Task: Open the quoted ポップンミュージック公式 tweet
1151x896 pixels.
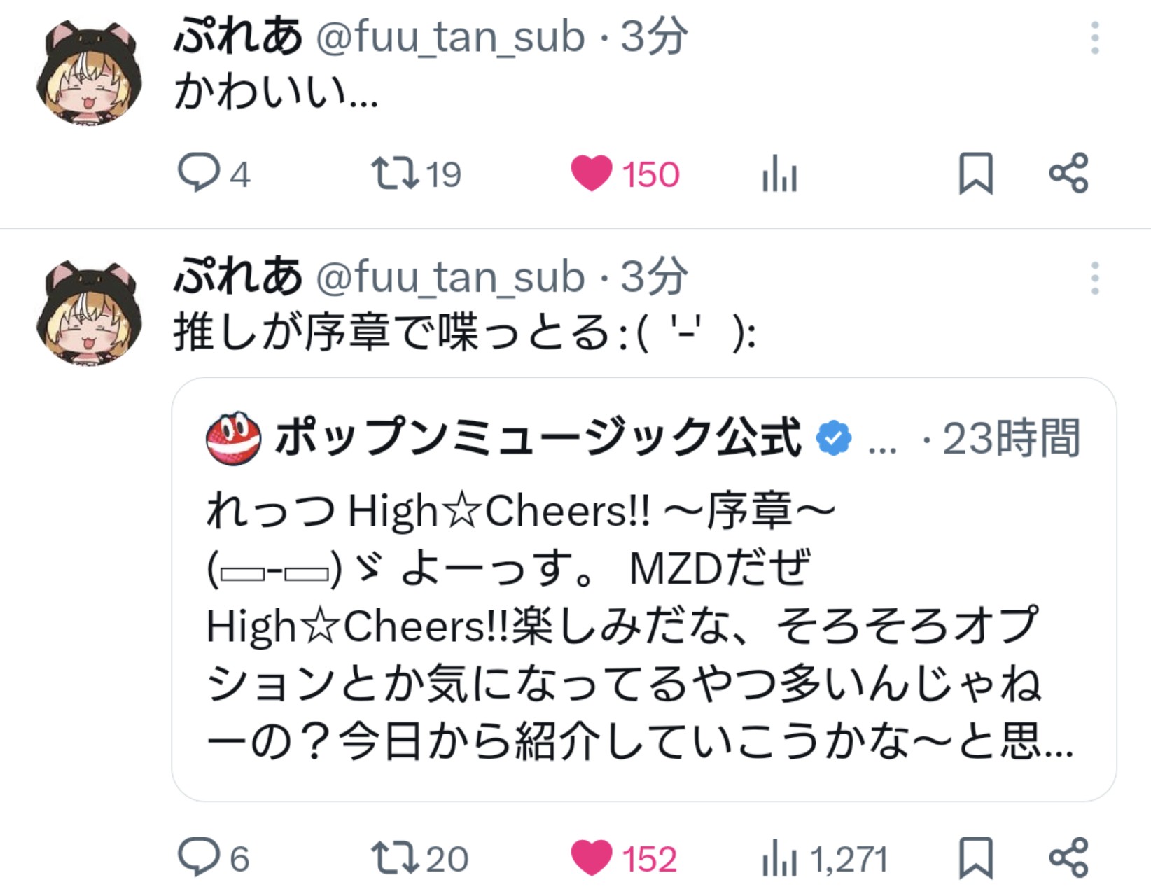Action: pos(643,589)
